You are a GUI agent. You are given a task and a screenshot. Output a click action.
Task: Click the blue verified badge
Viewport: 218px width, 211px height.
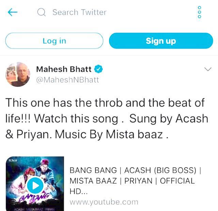(98, 69)
